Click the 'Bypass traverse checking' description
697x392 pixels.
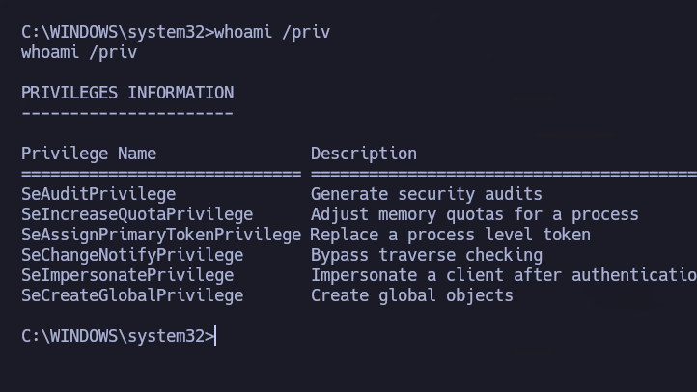click(x=427, y=255)
